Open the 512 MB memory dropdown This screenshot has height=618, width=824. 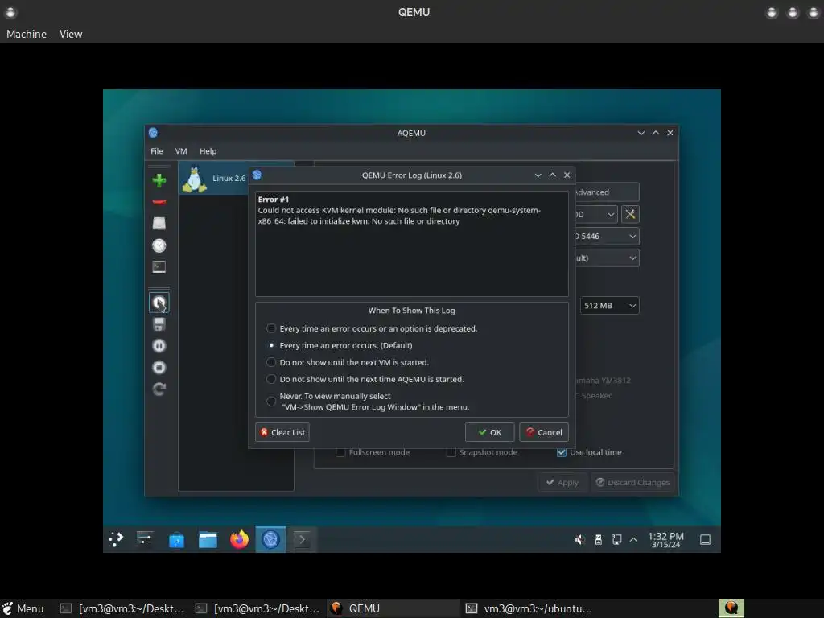coord(610,306)
